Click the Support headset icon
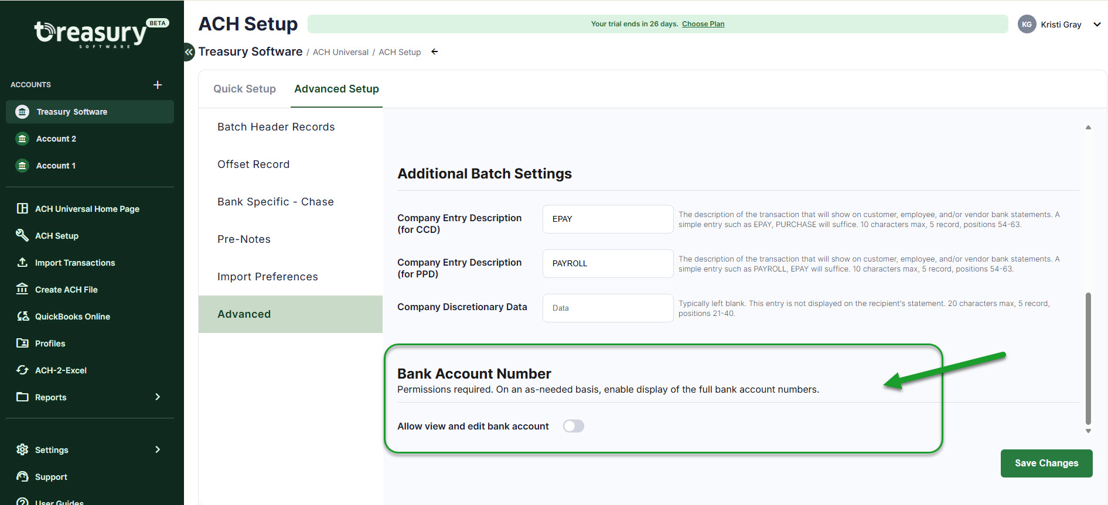 (22, 476)
